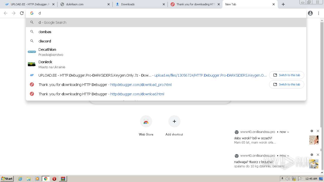Open the Windows Start menu
Image resolution: width=324 pixels, height=182 pixels.
(7, 178)
